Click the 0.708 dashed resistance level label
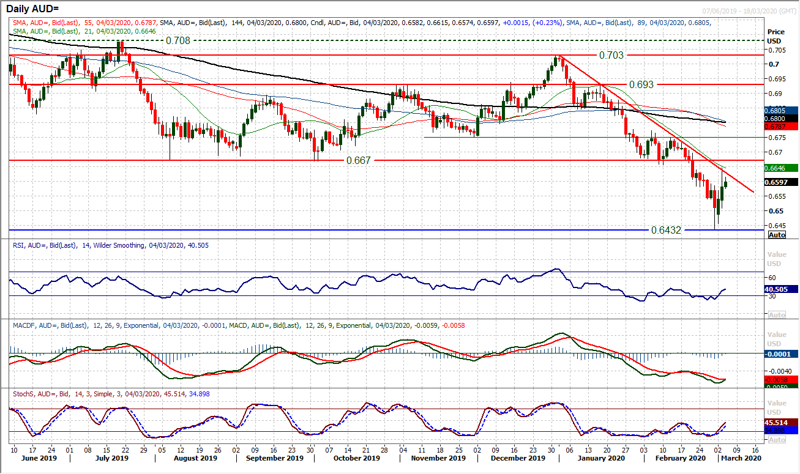 click(178, 40)
